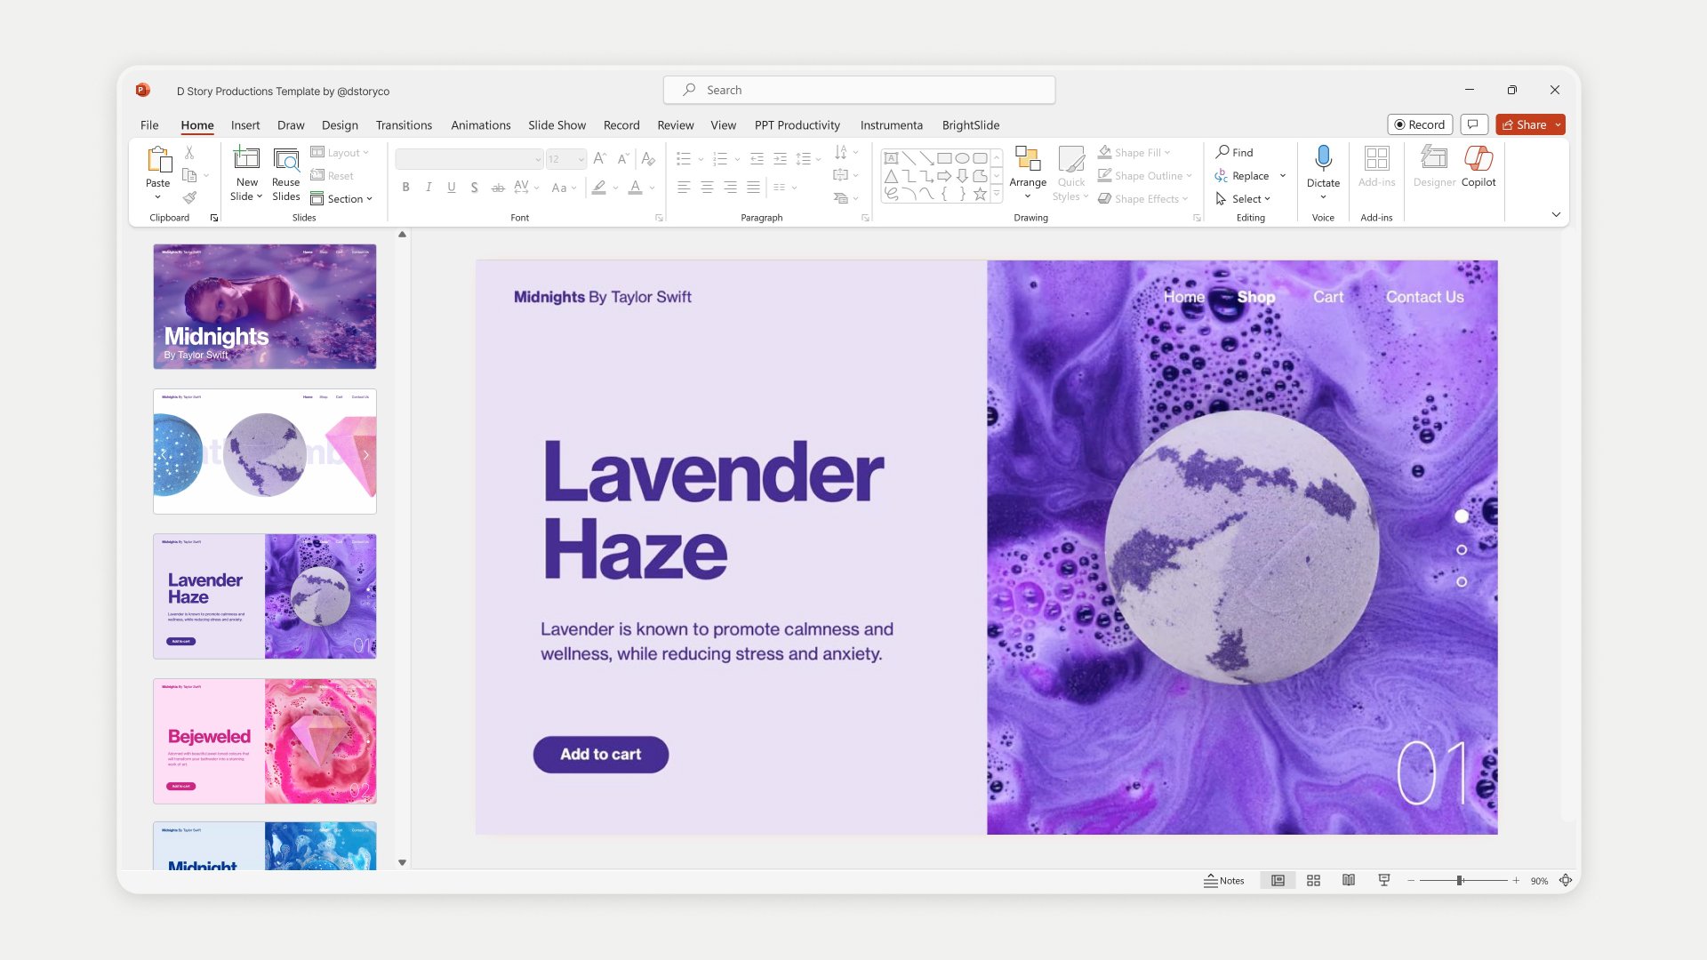The image size is (1707, 960).
Task: Click the Dictate microphone icon
Action: [x=1323, y=158]
